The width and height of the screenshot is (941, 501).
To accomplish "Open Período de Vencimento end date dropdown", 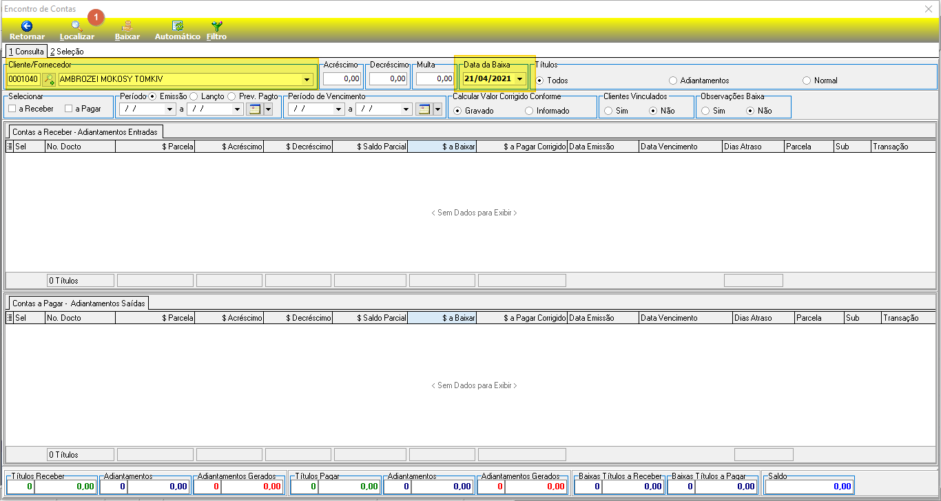I will (x=406, y=109).
